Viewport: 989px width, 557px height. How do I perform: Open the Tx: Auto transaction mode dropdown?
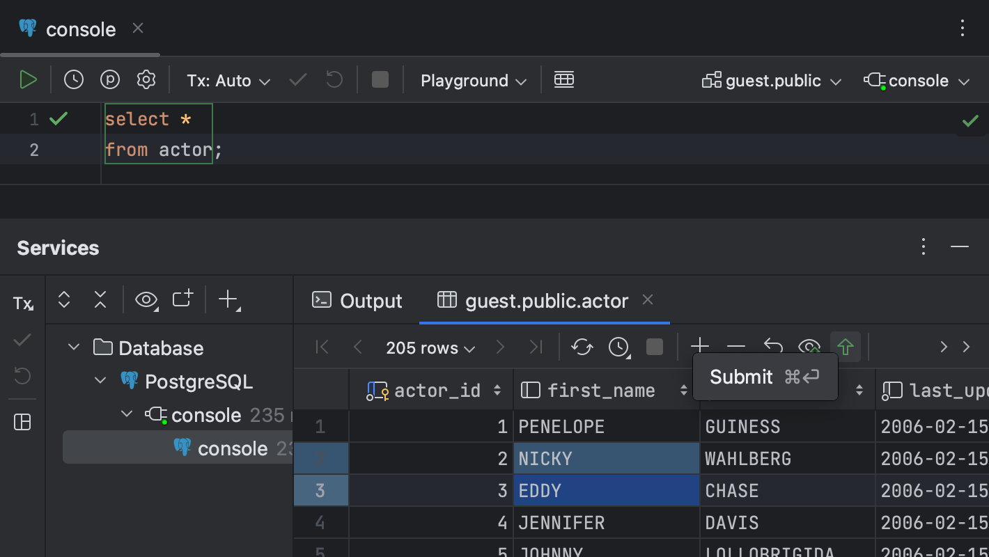228,79
